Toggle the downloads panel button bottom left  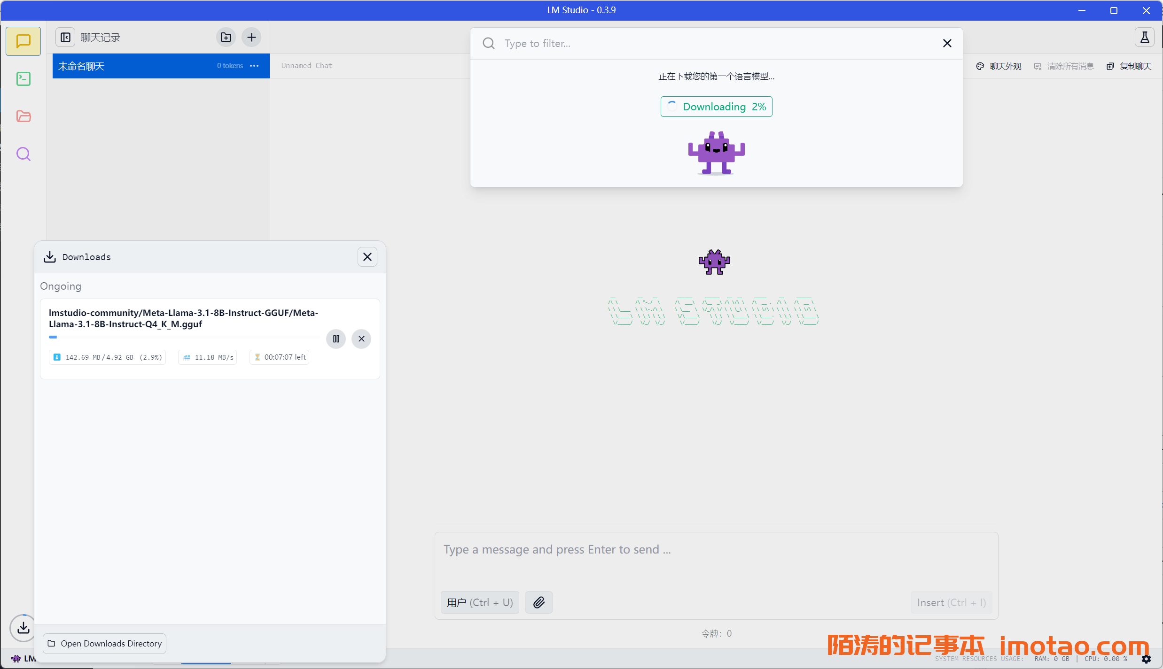[x=23, y=628]
